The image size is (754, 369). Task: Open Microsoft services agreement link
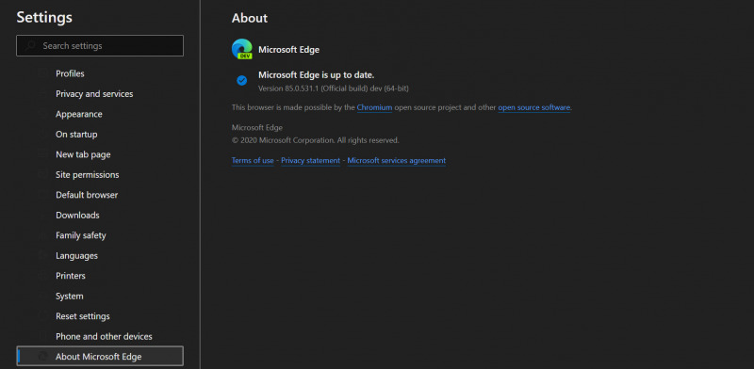(396, 160)
